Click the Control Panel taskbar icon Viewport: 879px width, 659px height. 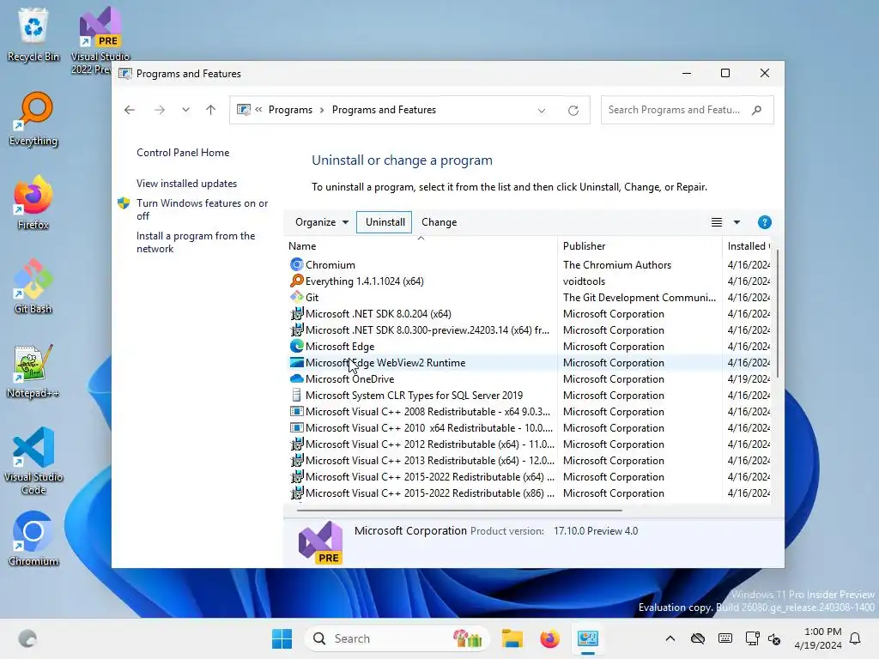point(587,638)
